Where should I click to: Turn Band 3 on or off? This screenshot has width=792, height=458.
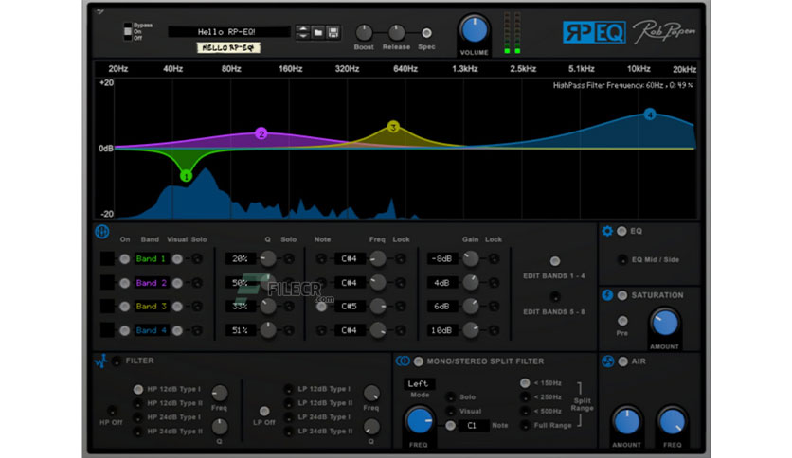point(125,307)
